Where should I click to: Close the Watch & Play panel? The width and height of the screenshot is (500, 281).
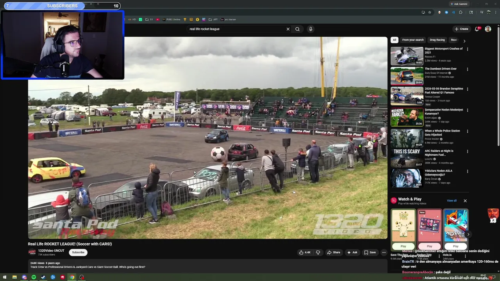(x=465, y=201)
